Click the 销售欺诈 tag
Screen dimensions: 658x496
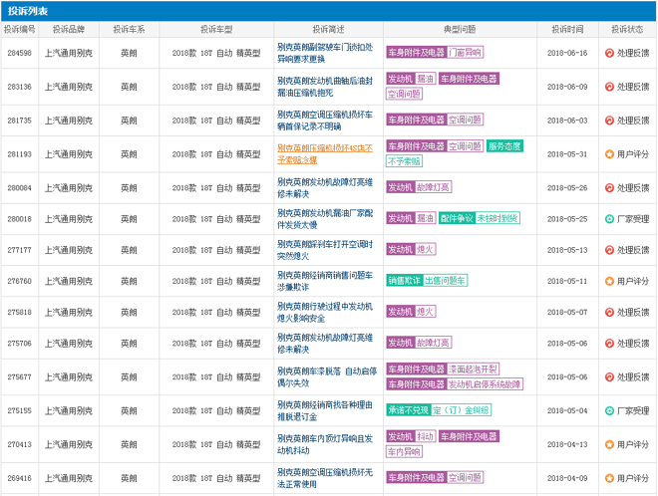click(x=404, y=281)
